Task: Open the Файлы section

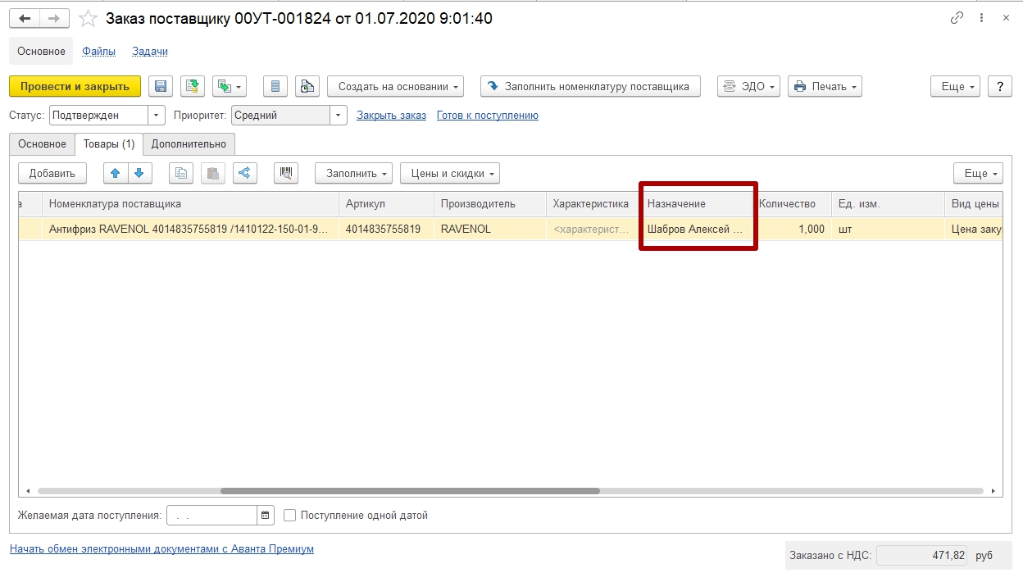Action: coord(98,51)
